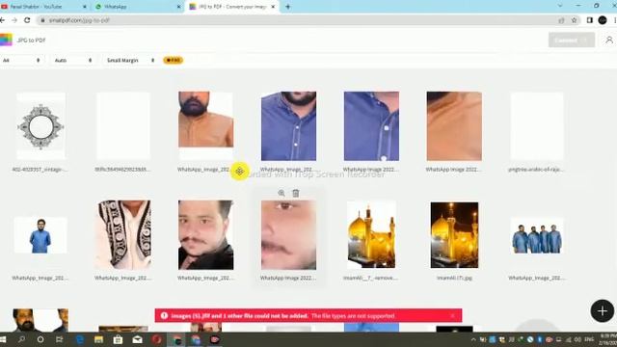Open the Windows Start menu
The width and height of the screenshot is (617, 347).
click(x=3, y=339)
